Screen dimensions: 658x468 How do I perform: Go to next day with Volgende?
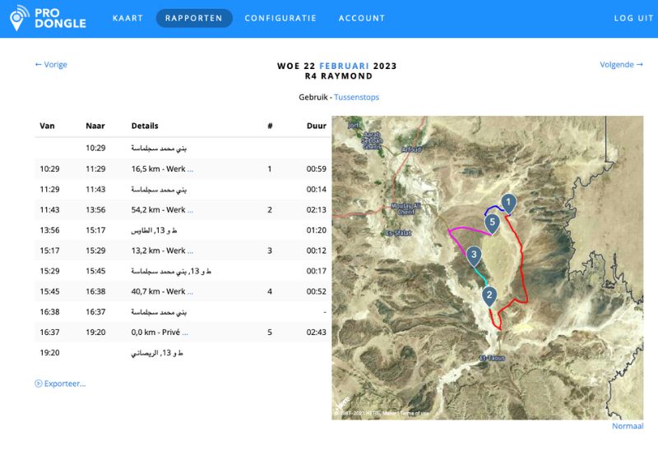[621, 65]
